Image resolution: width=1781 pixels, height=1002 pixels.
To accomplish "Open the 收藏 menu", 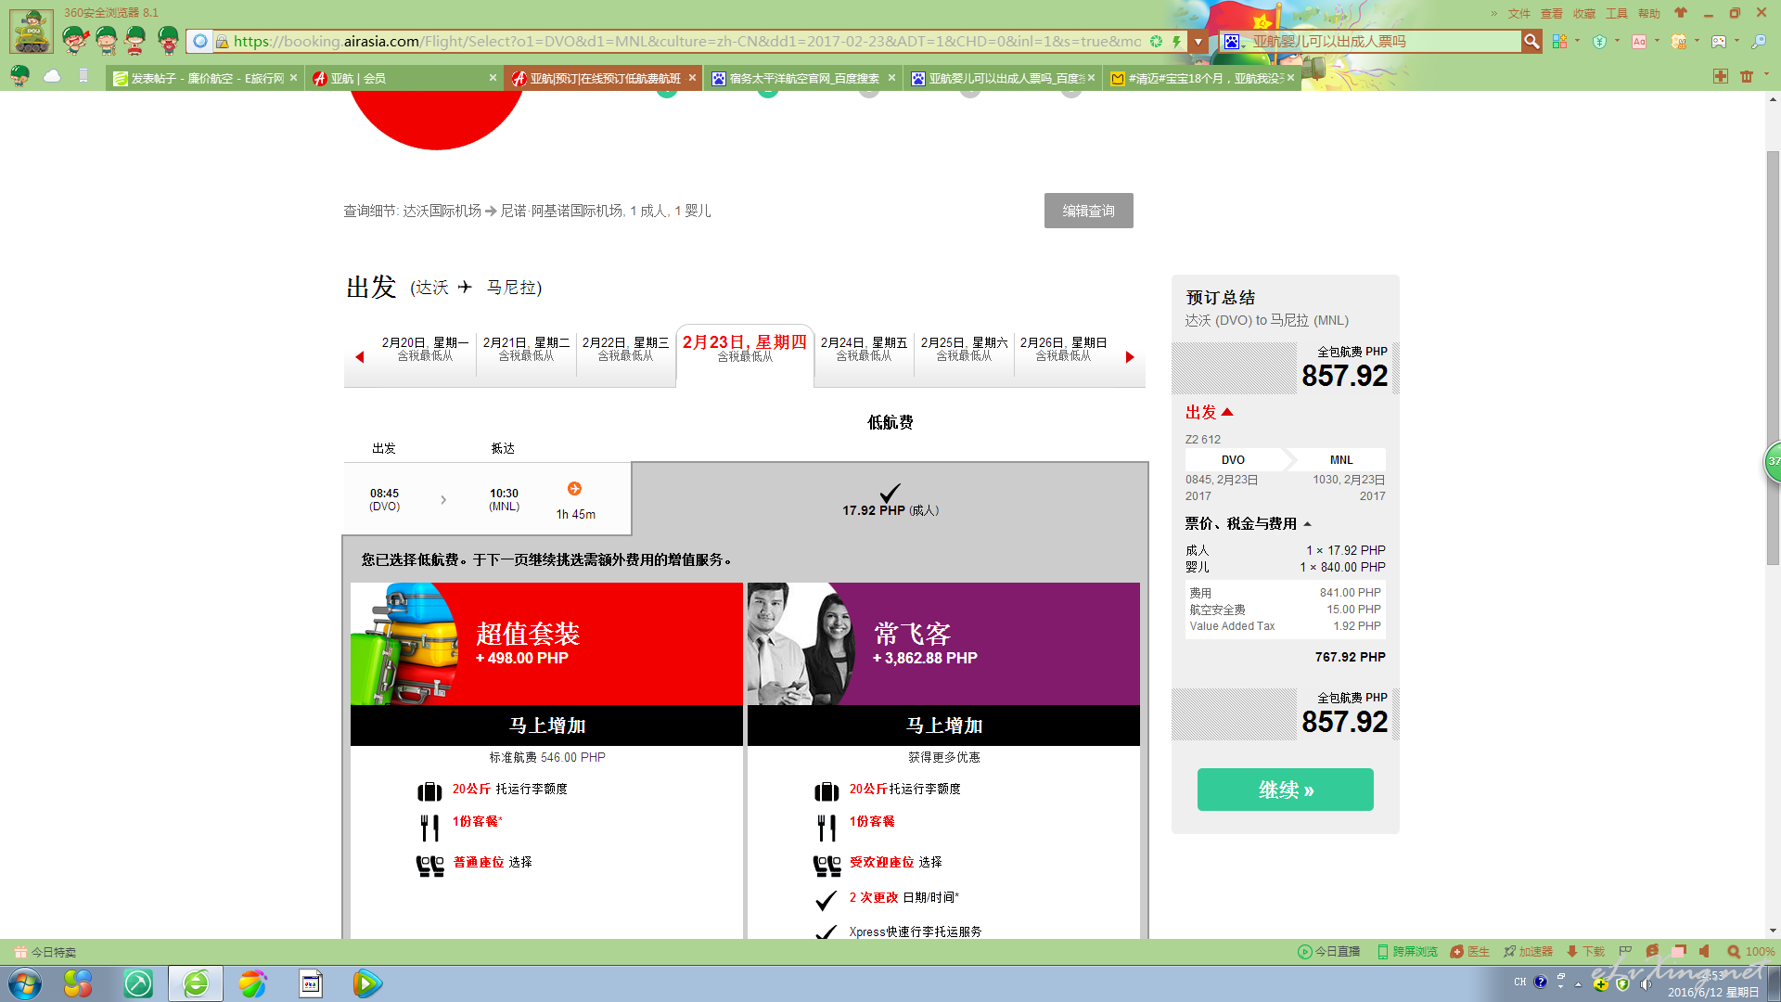I will (x=1584, y=13).
